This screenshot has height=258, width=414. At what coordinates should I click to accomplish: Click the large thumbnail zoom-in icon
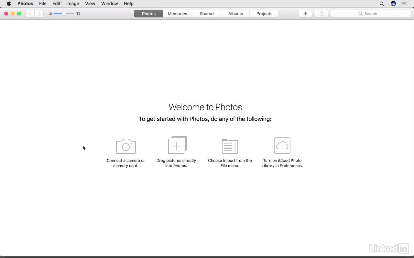(x=78, y=14)
